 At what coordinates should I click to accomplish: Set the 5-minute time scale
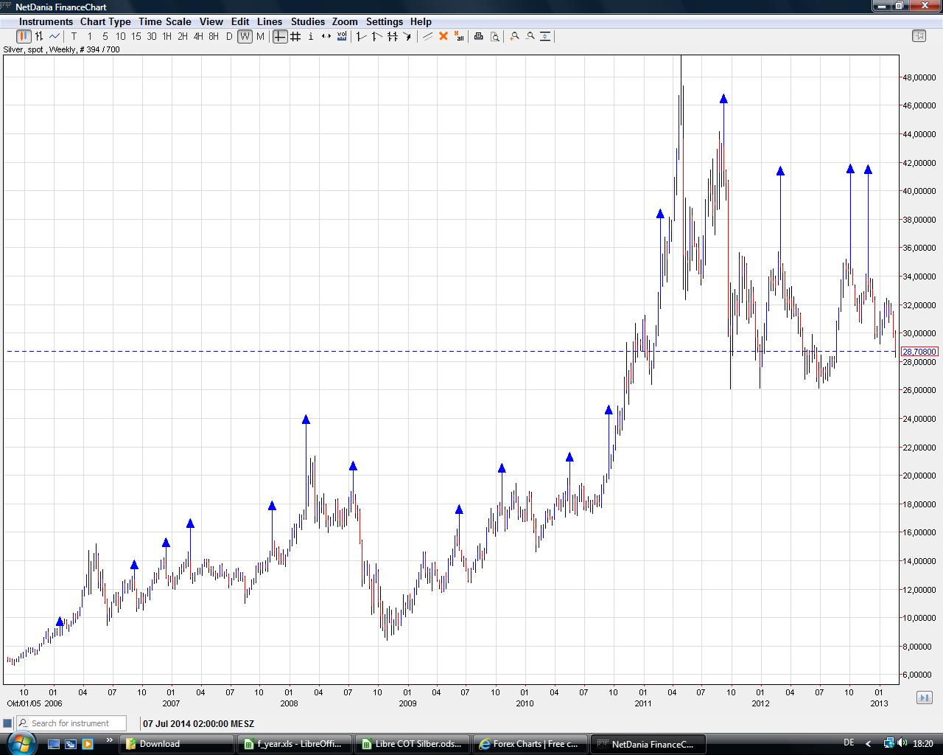(105, 36)
